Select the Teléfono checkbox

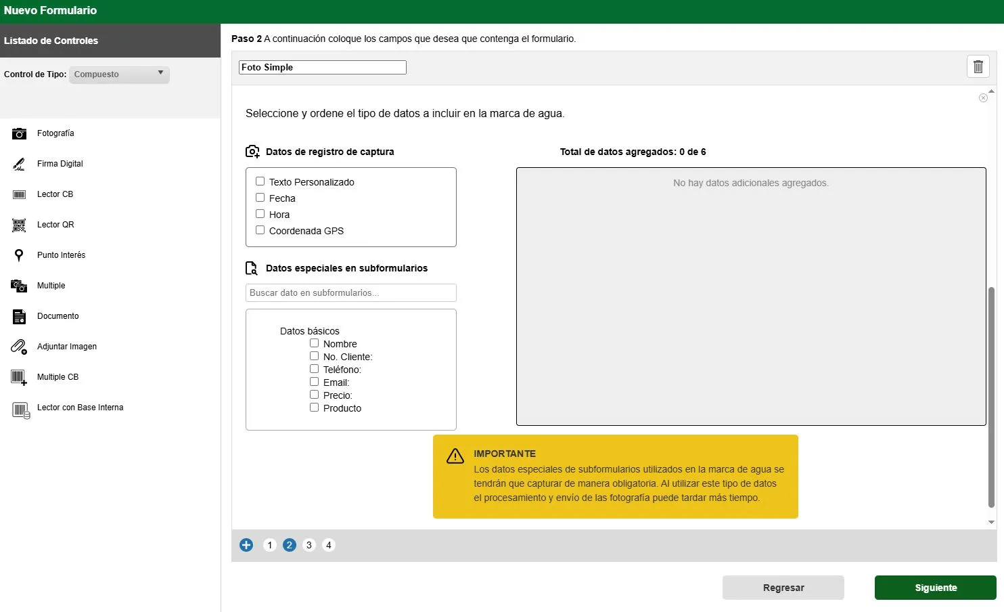(314, 369)
